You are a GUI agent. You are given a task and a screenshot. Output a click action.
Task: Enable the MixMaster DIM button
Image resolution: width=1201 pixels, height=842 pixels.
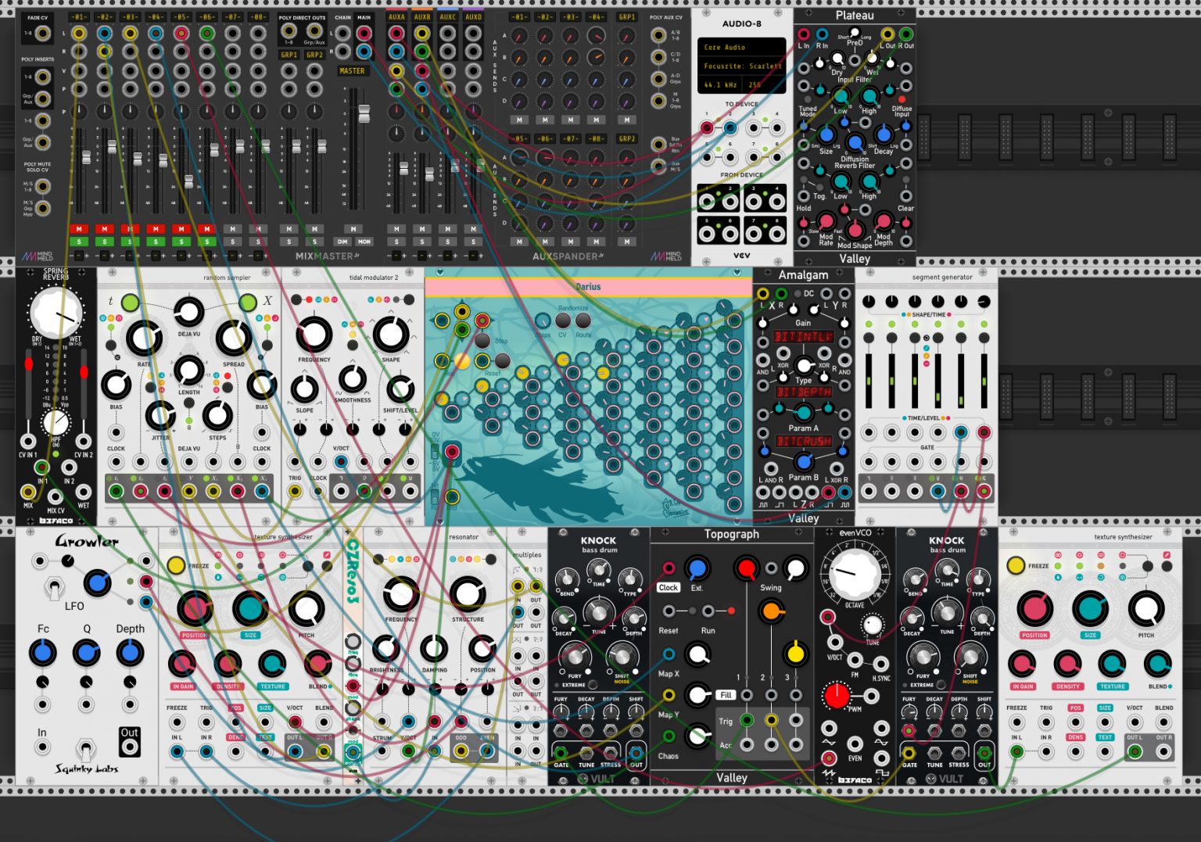coord(342,242)
